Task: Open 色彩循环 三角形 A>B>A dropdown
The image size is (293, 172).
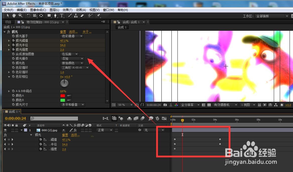Action: 75,67
